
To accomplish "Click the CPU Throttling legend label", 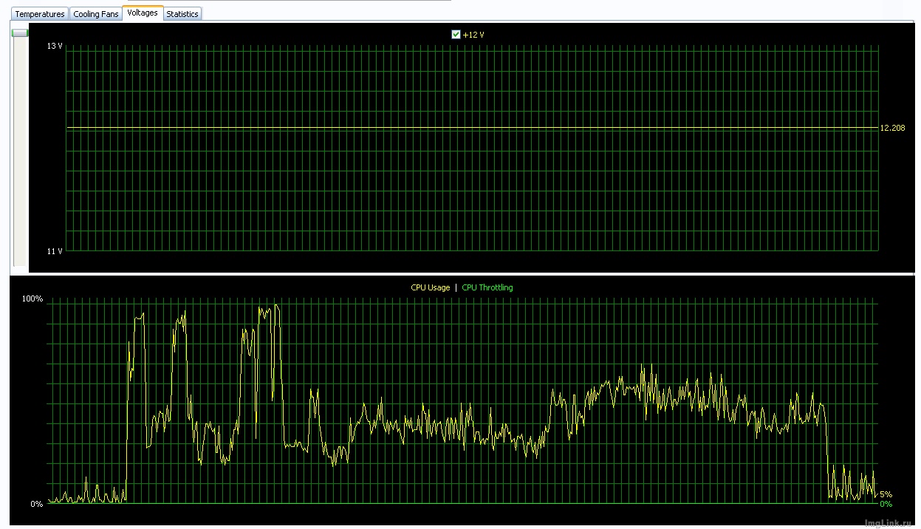I will click(487, 287).
